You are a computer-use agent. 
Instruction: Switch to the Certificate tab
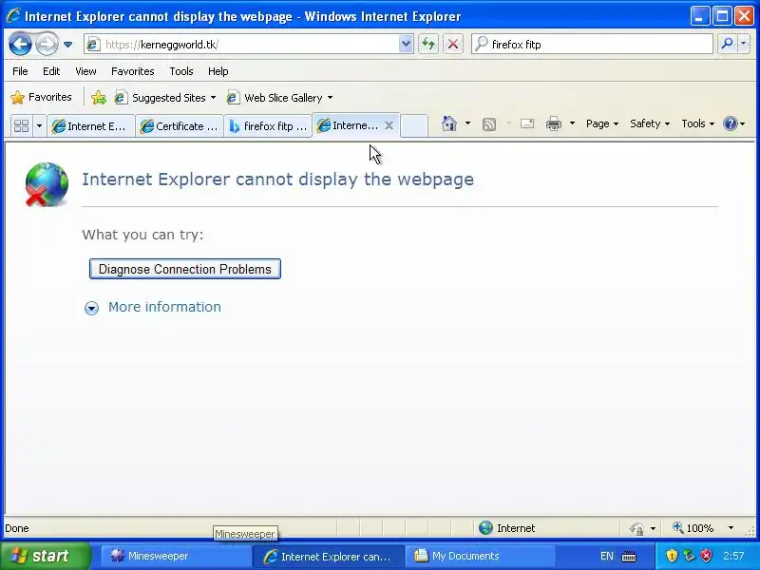point(180,126)
